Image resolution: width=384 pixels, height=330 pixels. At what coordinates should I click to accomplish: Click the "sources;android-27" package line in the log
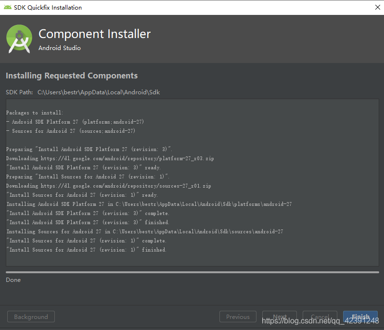click(71, 131)
